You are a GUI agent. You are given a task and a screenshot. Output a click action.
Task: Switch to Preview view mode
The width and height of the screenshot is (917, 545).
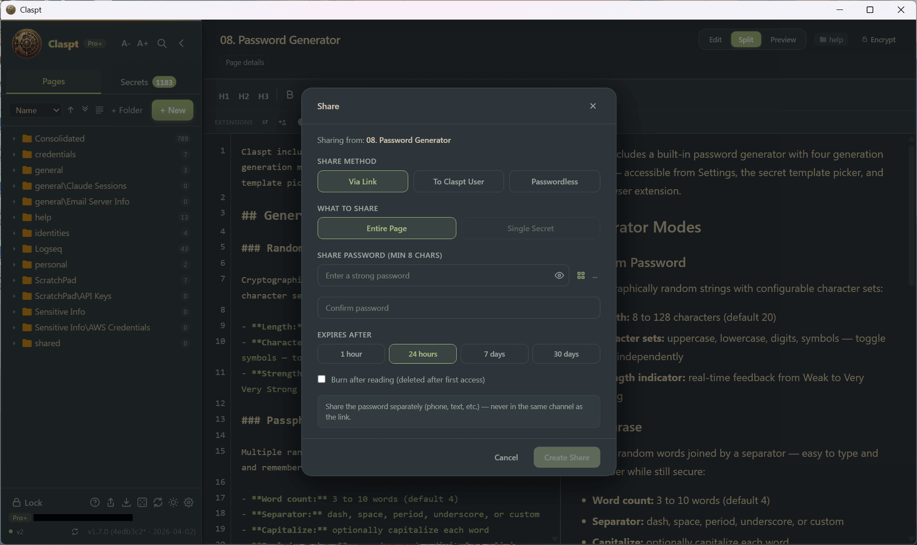tap(783, 39)
